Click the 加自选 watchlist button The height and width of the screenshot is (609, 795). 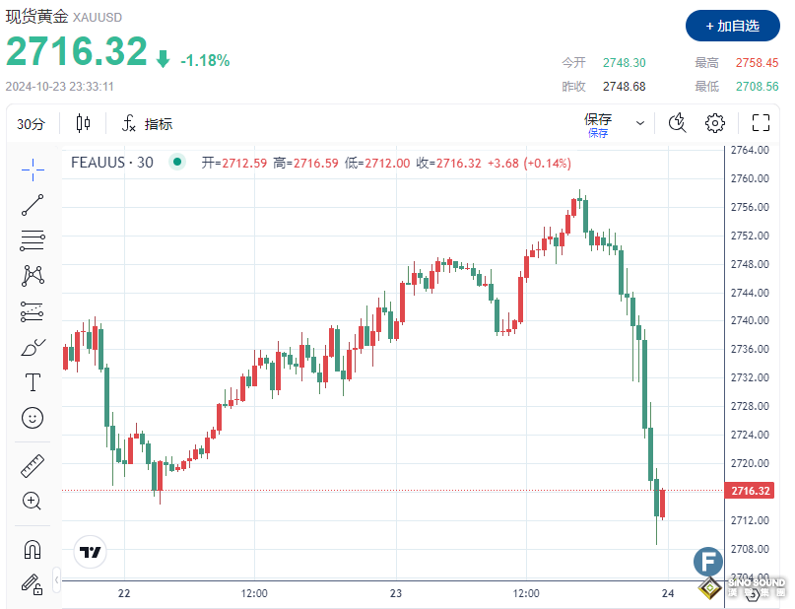[x=731, y=26]
